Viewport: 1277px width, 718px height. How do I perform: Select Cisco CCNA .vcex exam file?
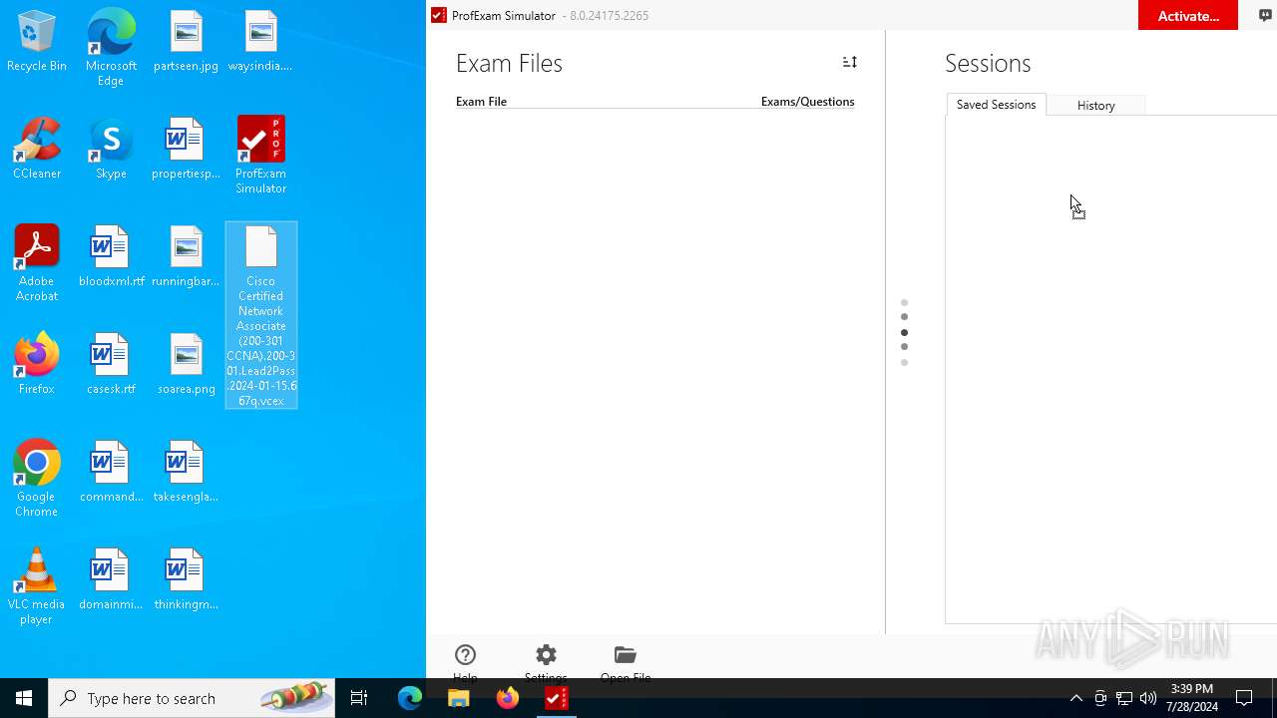point(260,315)
